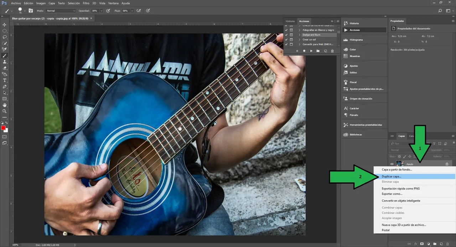This screenshot has height=247, width=456.
Task: Open the tool preset picker arrow
Action: (12, 11)
